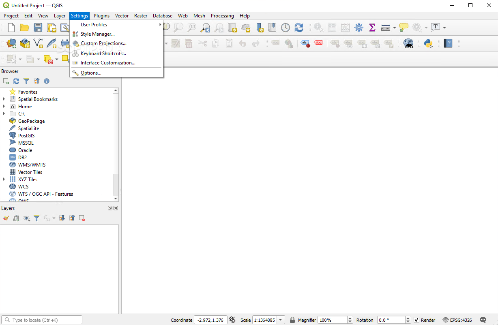Open the Measure tool dropdown arrow
Screen dimensions: 498x325
point(394,28)
